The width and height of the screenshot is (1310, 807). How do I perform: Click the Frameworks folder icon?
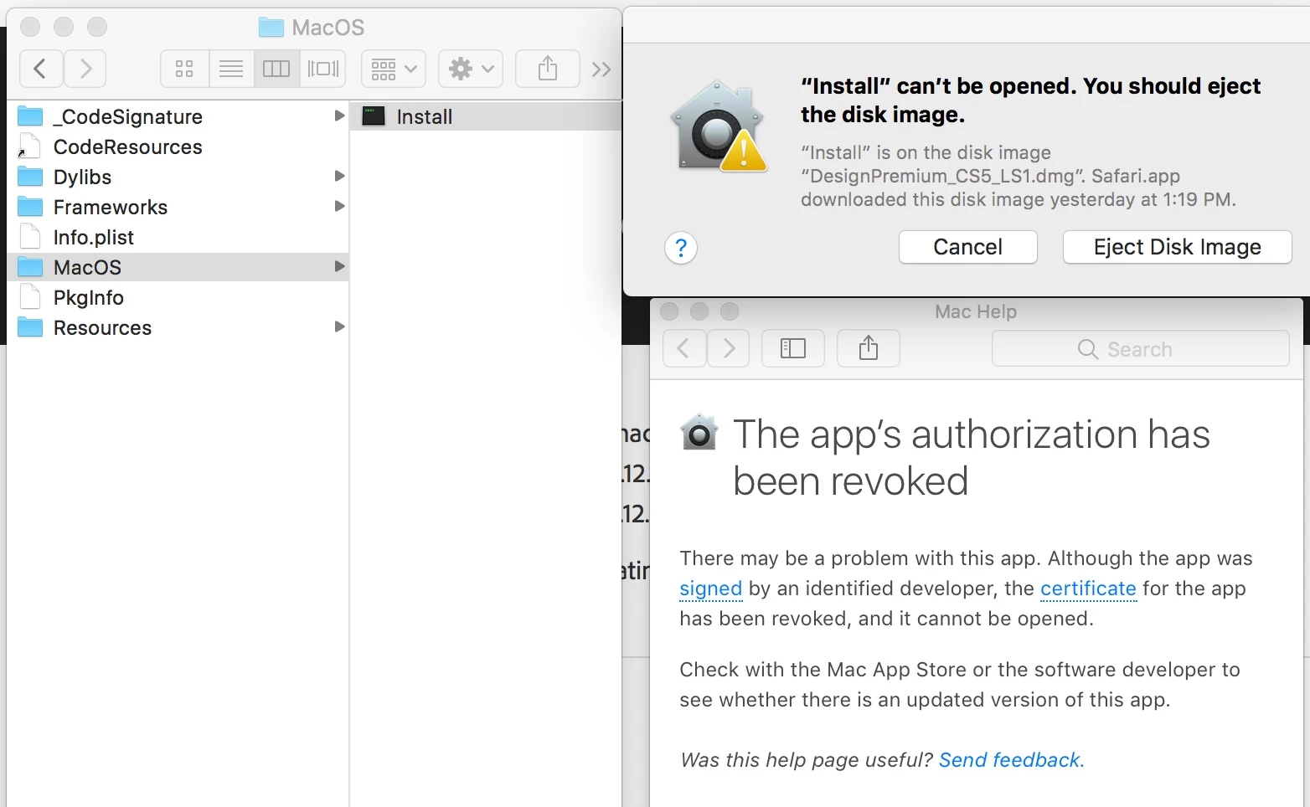tap(30, 206)
